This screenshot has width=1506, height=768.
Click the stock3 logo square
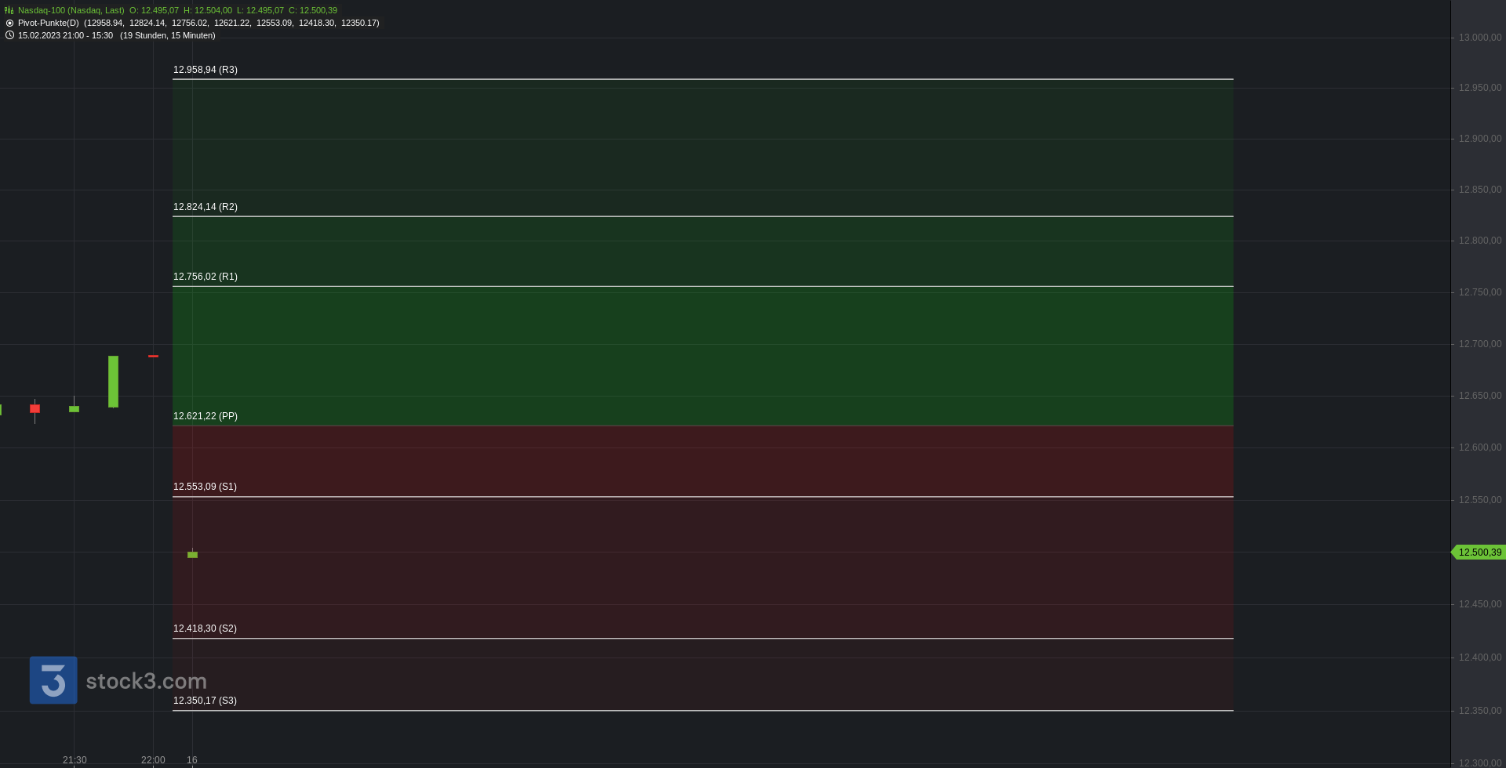tap(53, 680)
